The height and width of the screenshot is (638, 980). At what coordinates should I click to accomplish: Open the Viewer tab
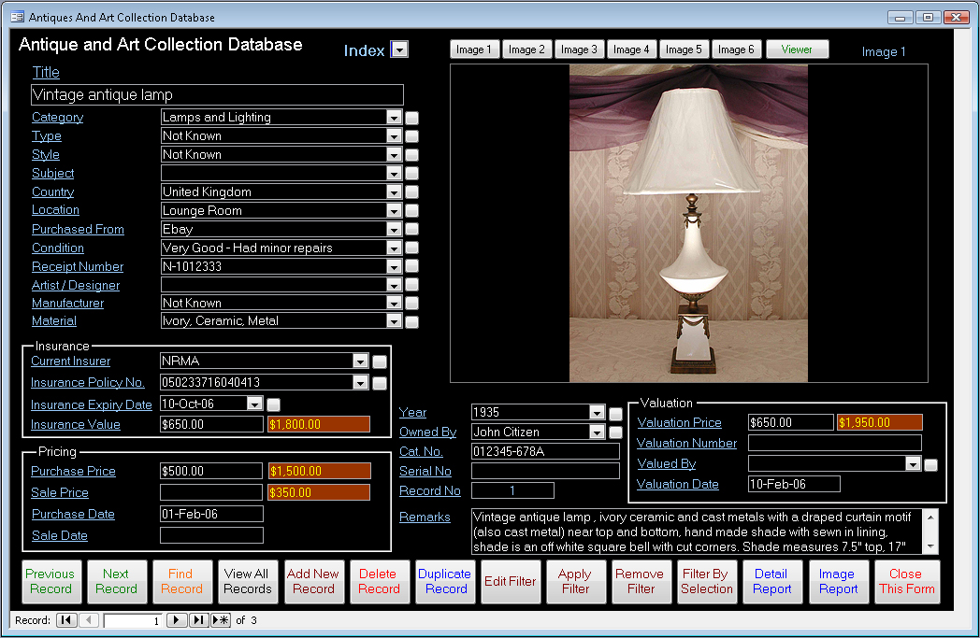click(797, 50)
